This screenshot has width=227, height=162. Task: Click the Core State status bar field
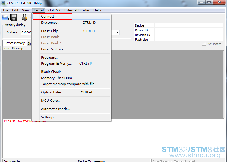pos(188,161)
